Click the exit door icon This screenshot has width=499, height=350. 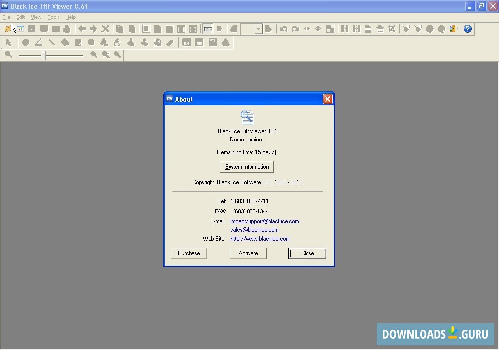coord(453,29)
